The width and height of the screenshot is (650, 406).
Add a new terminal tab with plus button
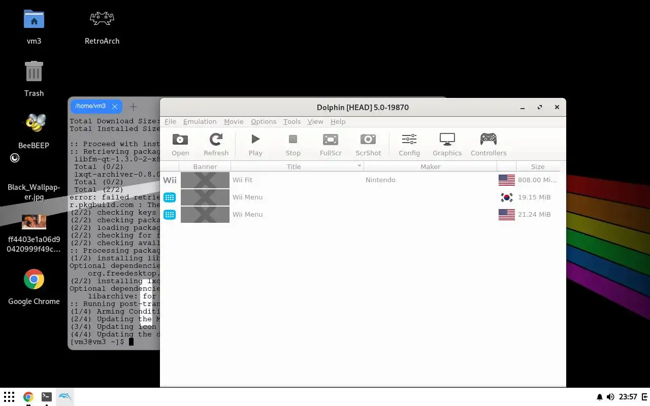tap(134, 106)
